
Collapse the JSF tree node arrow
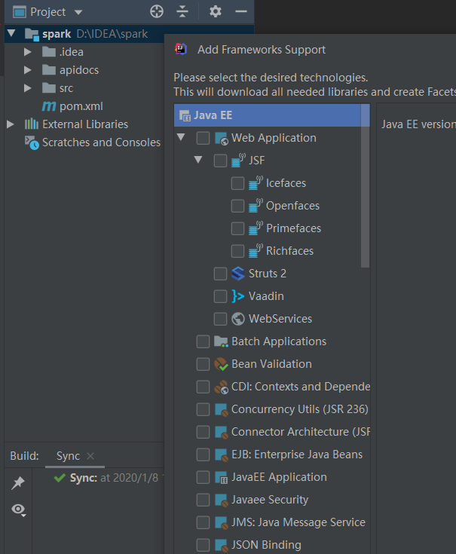[198, 161]
